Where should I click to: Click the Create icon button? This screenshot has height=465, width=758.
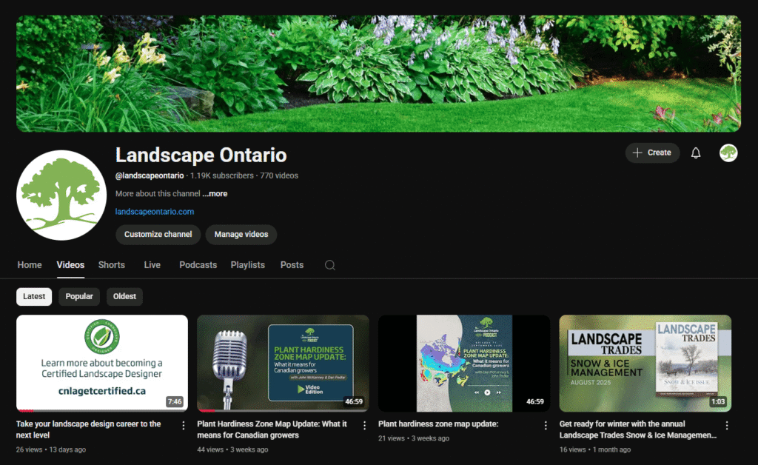[652, 153]
